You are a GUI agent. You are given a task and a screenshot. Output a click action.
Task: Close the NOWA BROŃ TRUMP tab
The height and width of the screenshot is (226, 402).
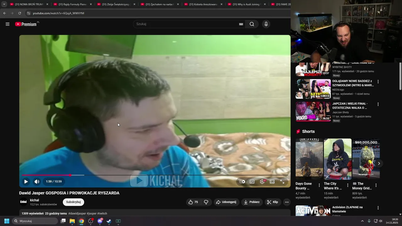point(47,4)
